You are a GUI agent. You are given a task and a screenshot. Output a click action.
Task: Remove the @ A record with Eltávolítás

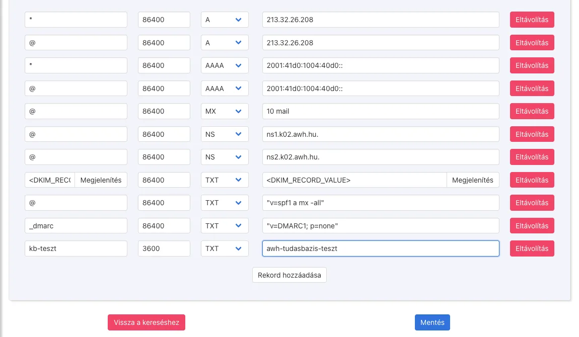click(532, 43)
